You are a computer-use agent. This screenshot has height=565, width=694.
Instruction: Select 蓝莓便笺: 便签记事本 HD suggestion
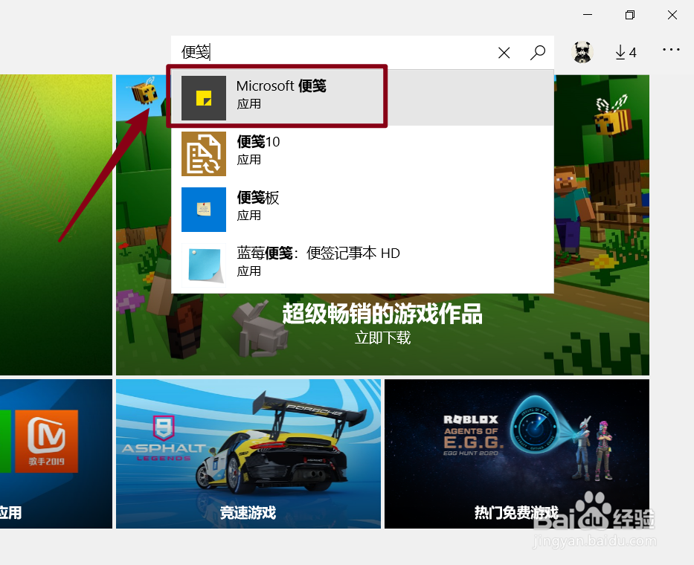click(362, 265)
